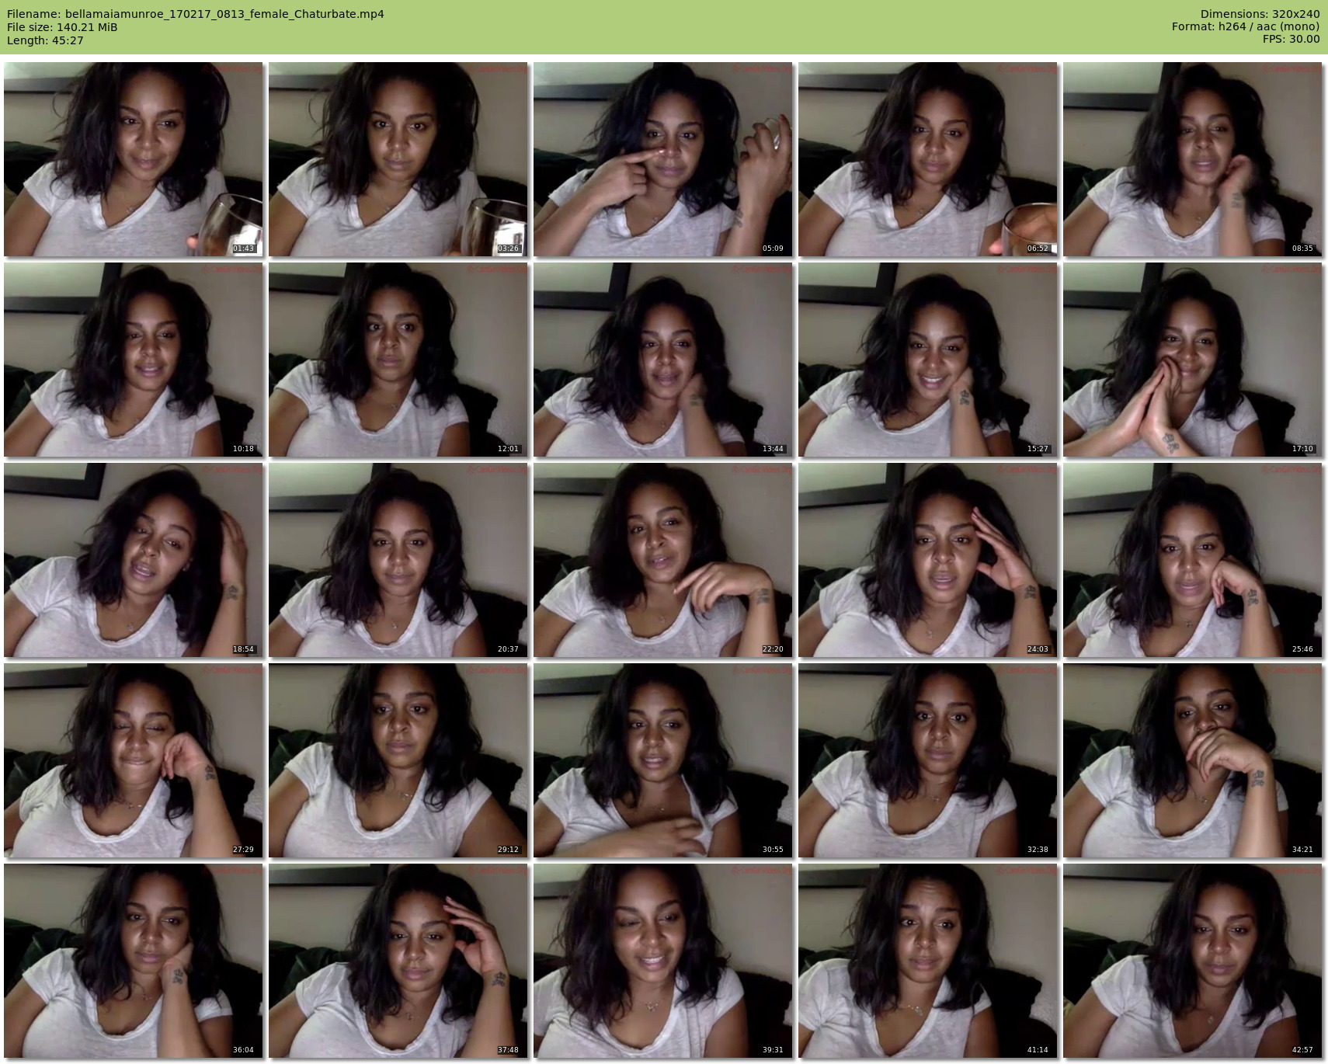1328x1064 pixels.
Task: Pick the preview frame at 20:37
Action: tap(398, 560)
